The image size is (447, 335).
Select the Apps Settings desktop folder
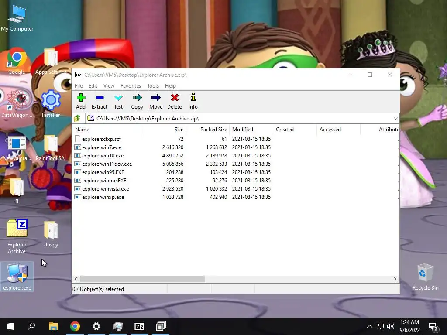(51, 61)
